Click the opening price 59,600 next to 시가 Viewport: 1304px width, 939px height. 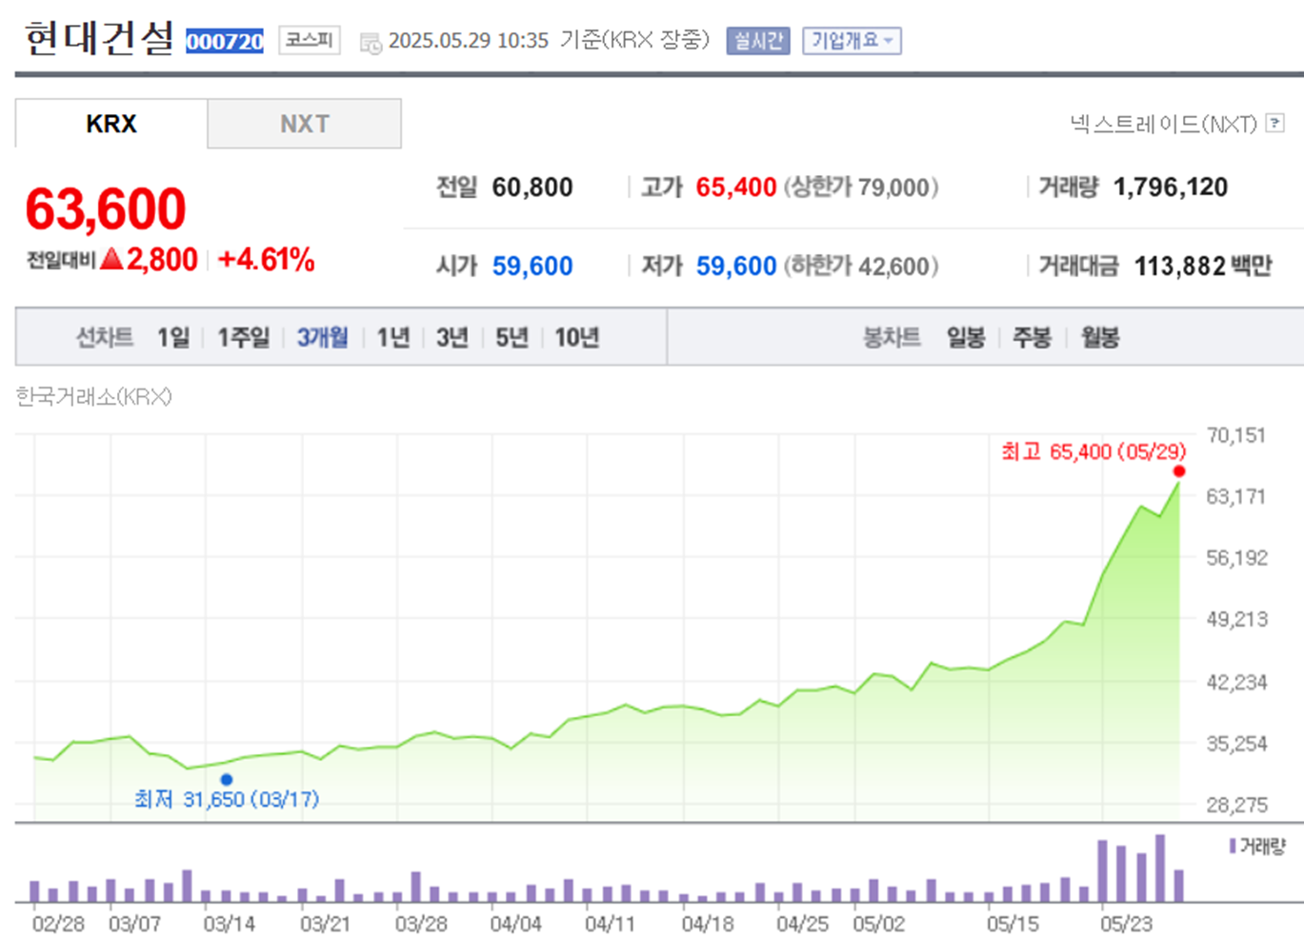click(532, 266)
